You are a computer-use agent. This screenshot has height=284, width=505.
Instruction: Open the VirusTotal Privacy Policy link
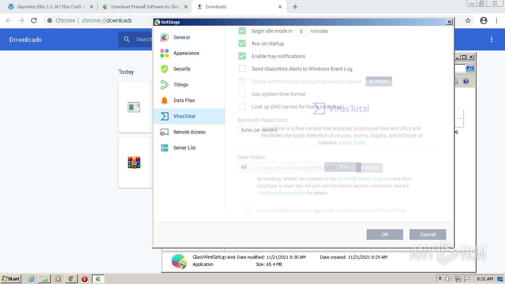[281, 193]
